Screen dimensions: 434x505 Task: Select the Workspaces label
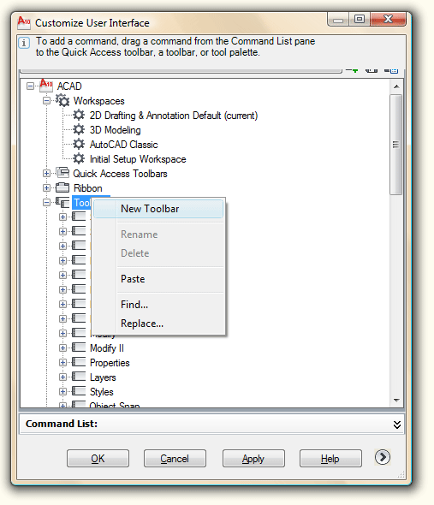pos(99,101)
